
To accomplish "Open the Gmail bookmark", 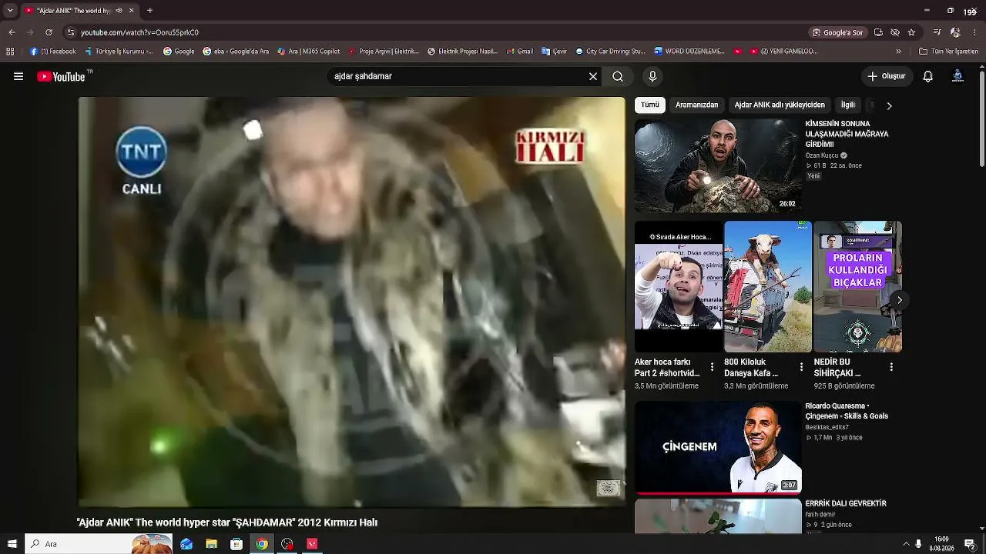I will tap(520, 52).
